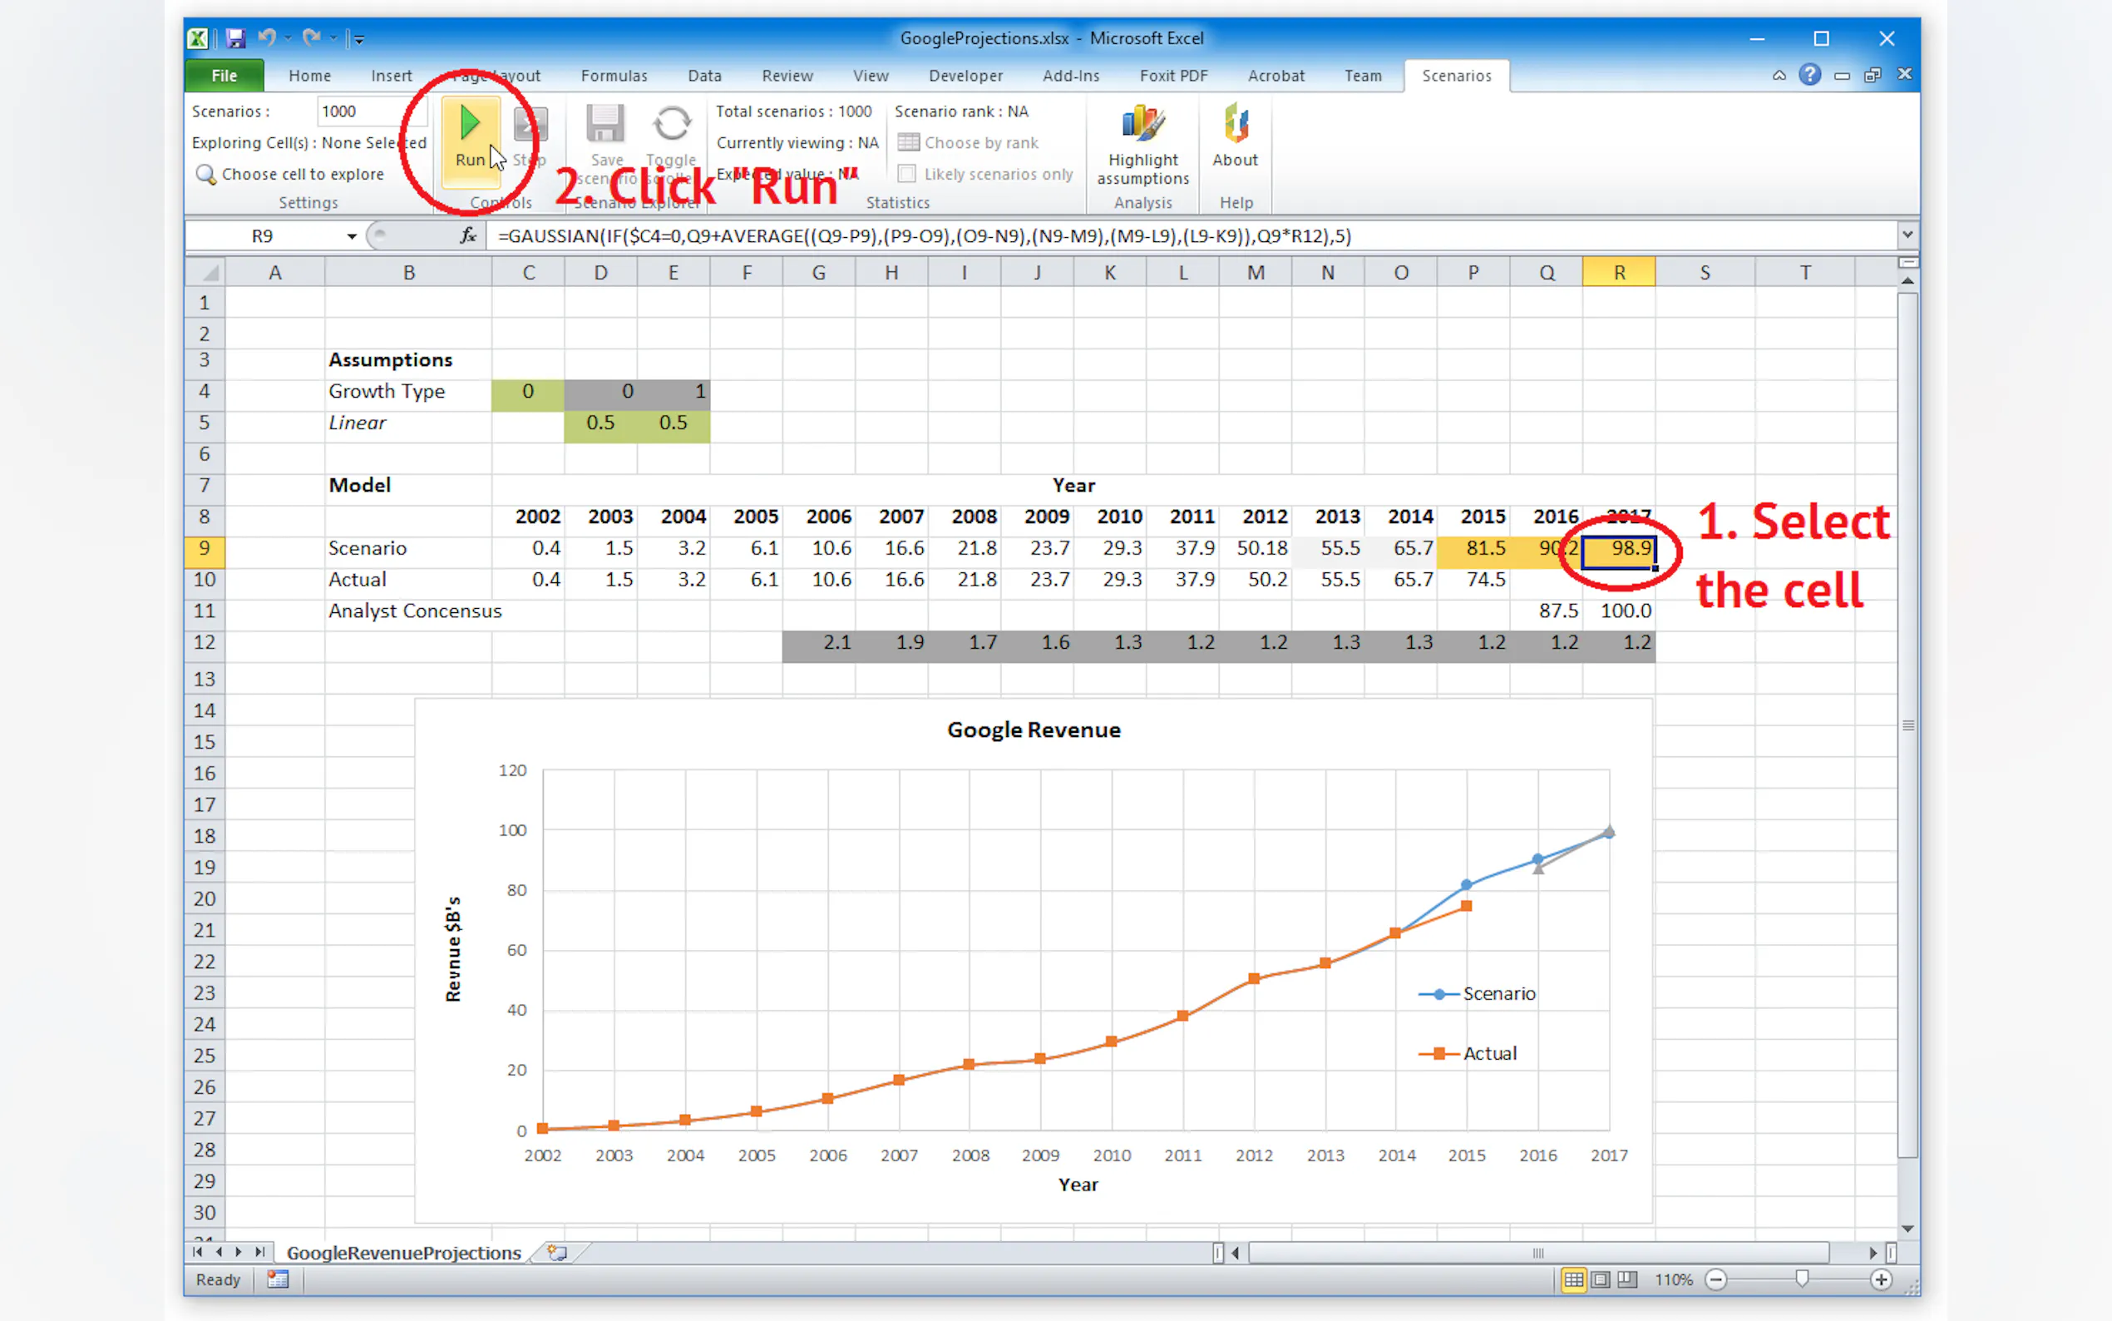Click the green Run play icon
Viewport: 2112px width, 1321px height.
click(x=470, y=123)
